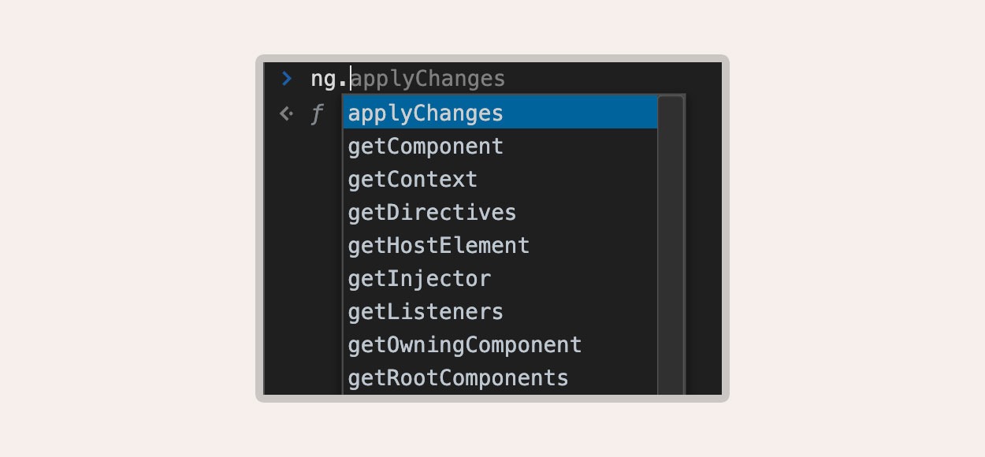Click the gray inline applyChanges ghost text
This screenshot has height=457, width=985.
click(x=428, y=80)
